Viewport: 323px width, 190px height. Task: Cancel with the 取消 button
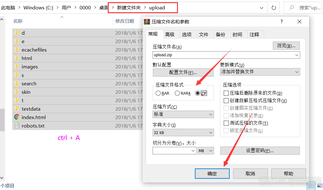(x=250, y=173)
